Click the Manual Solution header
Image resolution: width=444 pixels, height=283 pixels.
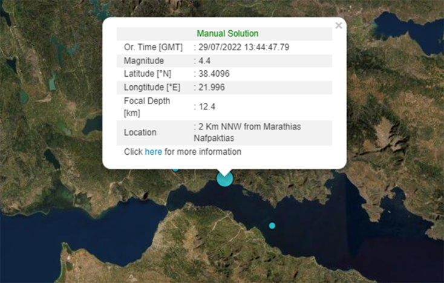(x=227, y=33)
